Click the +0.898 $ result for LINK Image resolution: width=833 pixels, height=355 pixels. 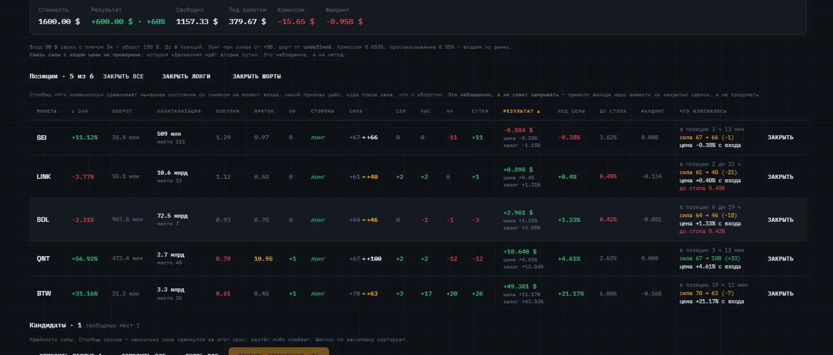518,169
